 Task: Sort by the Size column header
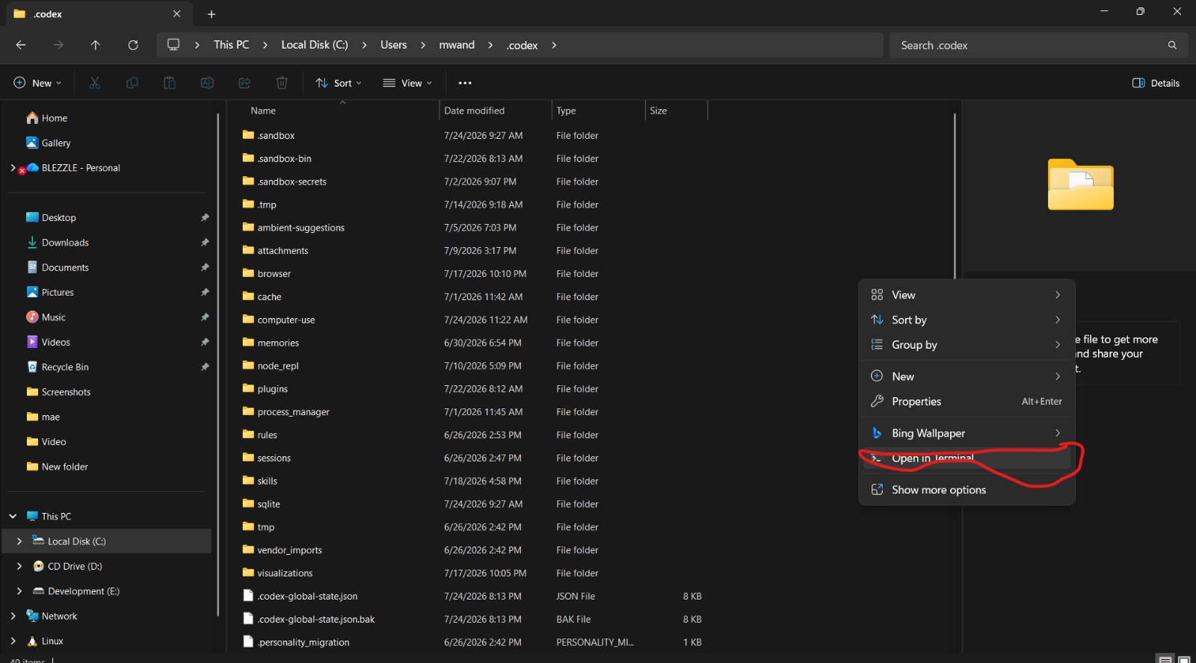coord(676,110)
